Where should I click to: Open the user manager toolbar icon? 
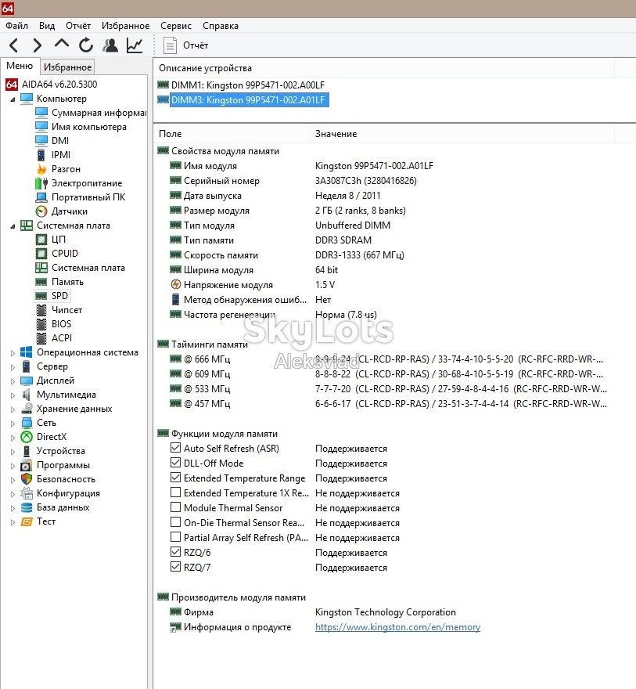click(x=110, y=45)
